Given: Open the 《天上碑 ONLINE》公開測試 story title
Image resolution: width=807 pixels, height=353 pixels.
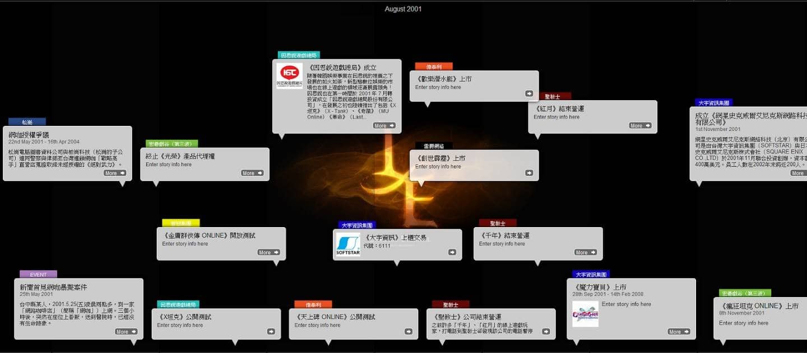Looking at the screenshot, I should (335, 317).
